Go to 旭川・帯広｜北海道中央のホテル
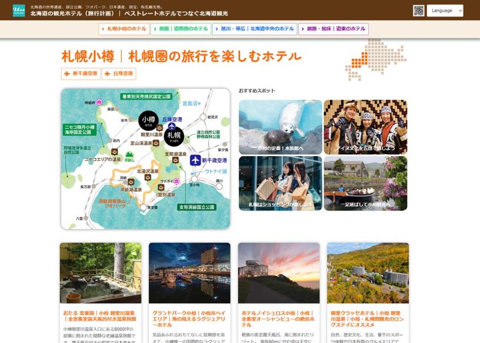Image resolution: width=480 pixels, height=343 pixels. pos(255,29)
